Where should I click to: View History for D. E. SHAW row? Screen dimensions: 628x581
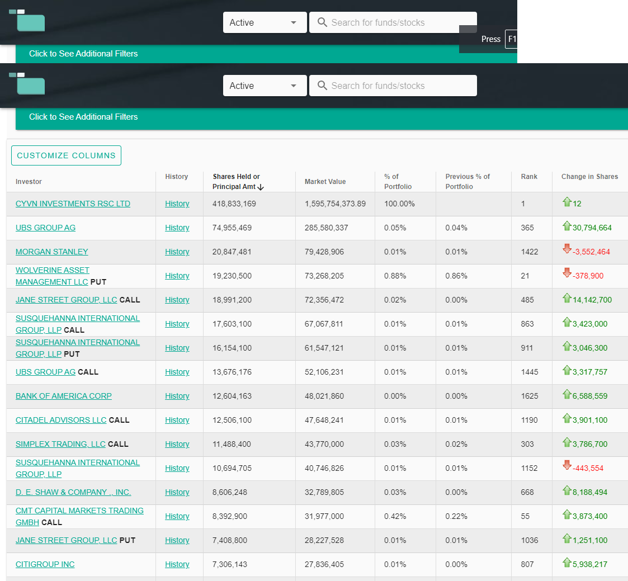[x=177, y=492]
